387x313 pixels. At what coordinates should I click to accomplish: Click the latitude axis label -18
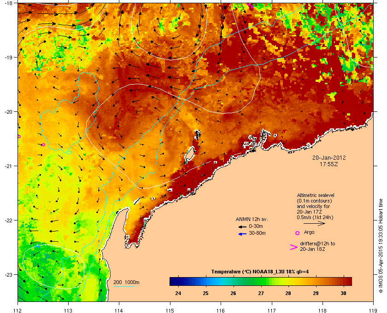[9, 3]
